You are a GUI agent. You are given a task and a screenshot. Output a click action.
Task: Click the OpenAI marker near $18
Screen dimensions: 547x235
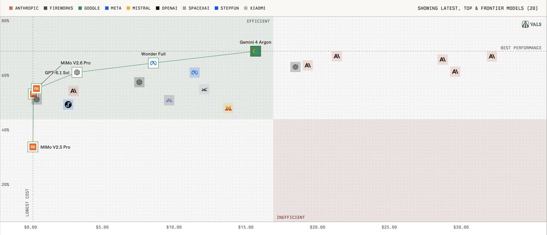click(296, 67)
